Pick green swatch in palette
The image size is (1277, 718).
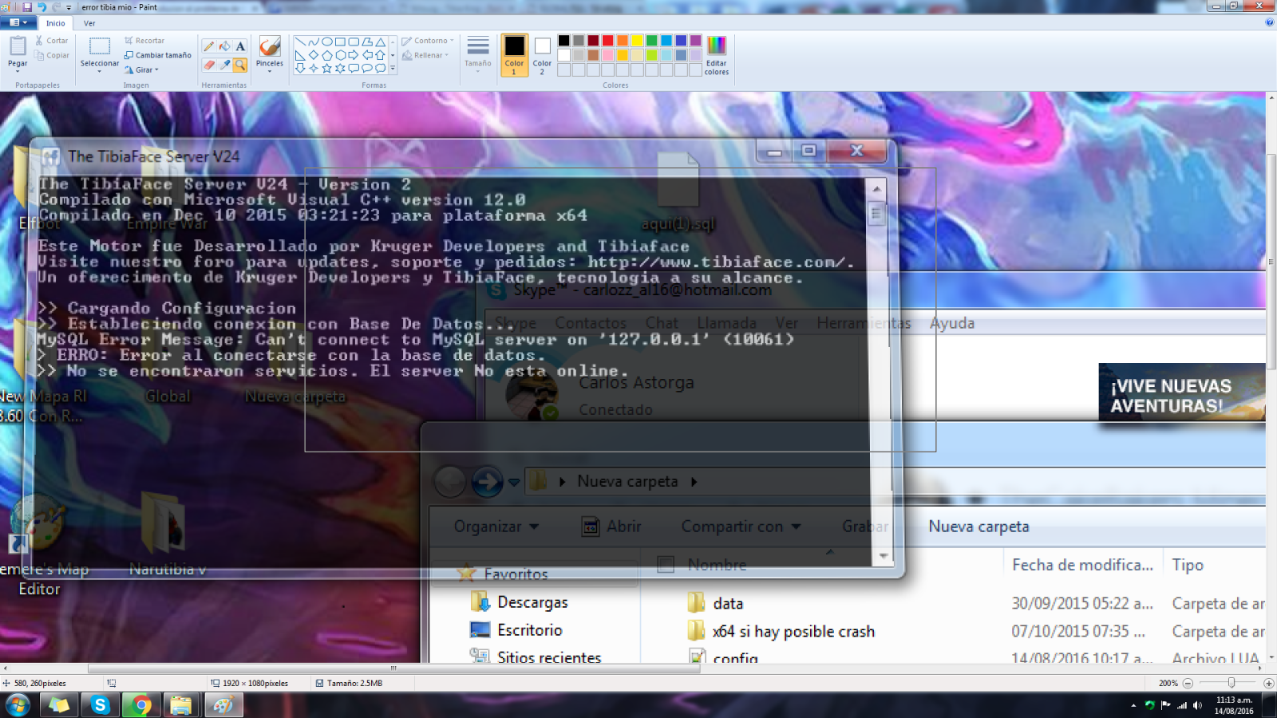point(651,41)
